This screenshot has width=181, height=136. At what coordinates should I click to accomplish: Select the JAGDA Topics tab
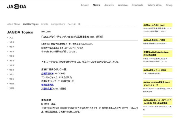coord(31,24)
